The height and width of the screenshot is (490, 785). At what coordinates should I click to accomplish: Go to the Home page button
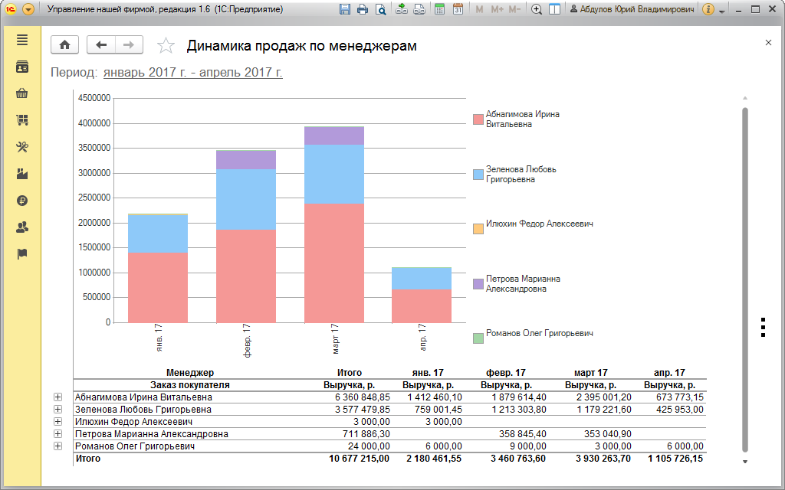pos(64,45)
